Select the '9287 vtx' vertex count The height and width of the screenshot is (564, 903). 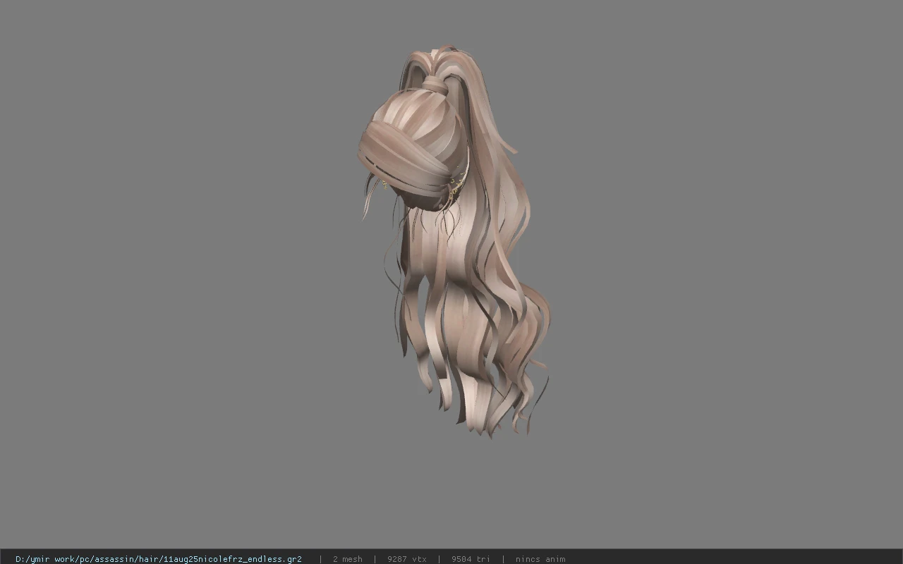pyautogui.click(x=406, y=559)
